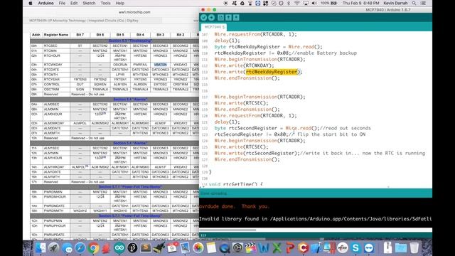Click the Bluetooth menu bar icon
Screen dimensions: 455x256
tap(289, 3)
